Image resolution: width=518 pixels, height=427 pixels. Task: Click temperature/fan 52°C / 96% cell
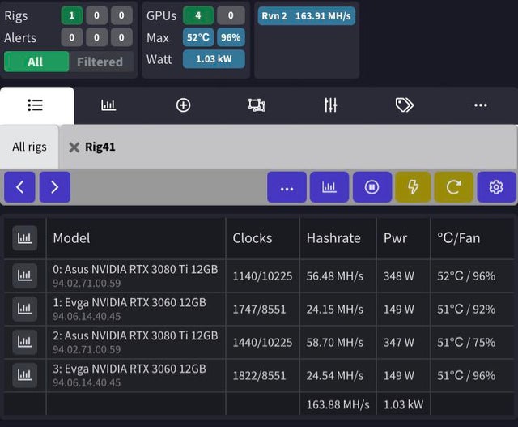pyautogui.click(x=466, y=276)
